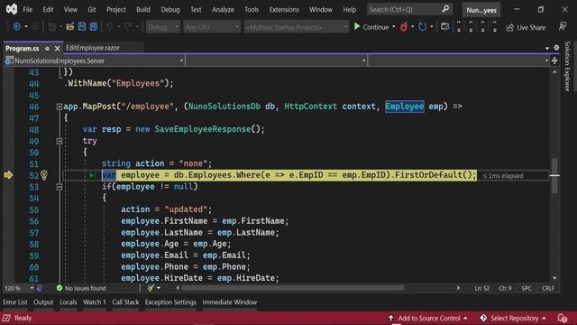Image resolution: width=577 pixels, height=325 pixels.
Task: Click the Search (Ctrl+Q) input box
Action: click(409, 9)
